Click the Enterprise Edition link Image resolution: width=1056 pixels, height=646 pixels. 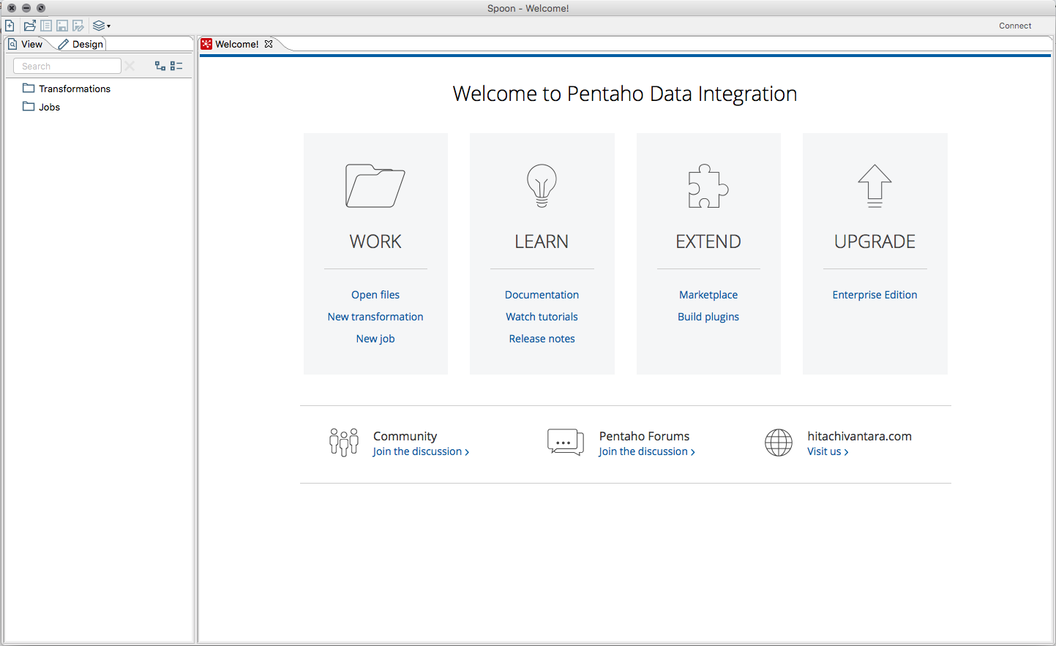[875, 295]
